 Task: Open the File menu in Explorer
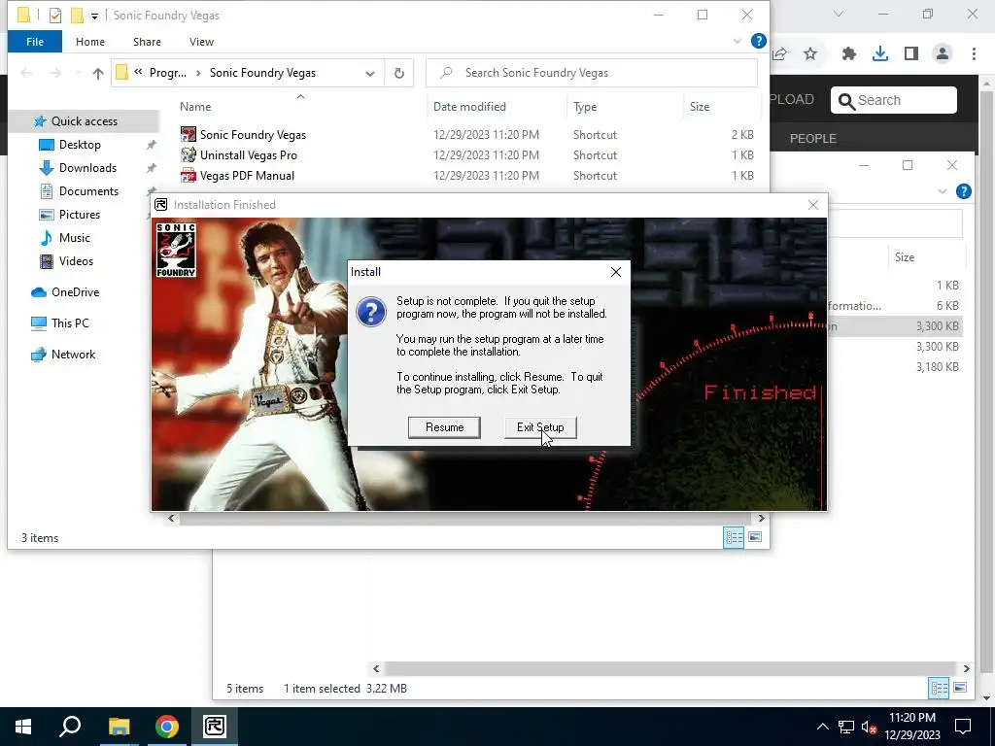(x=35, y=42)
